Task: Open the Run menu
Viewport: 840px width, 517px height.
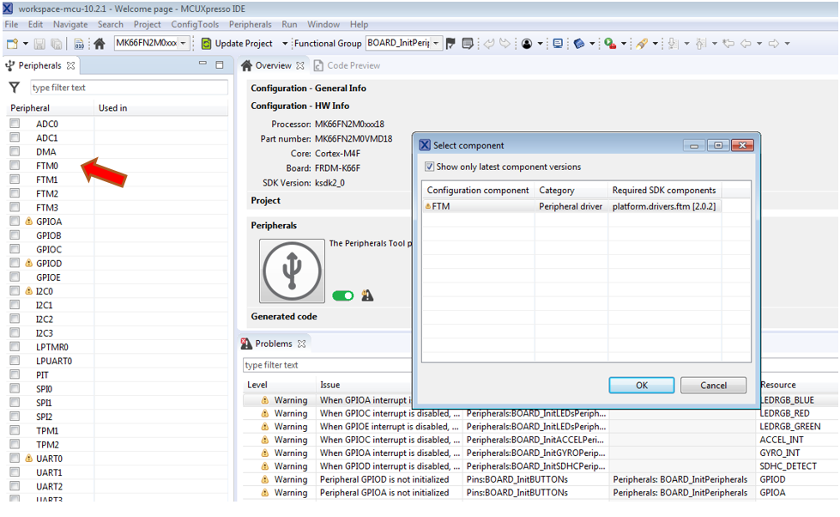Action: (289, 24)
